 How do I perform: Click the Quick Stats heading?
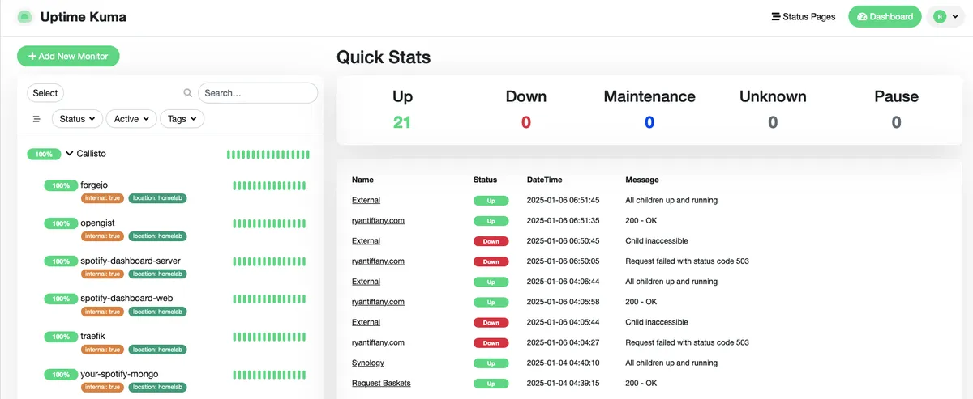[x=384, y=57]
